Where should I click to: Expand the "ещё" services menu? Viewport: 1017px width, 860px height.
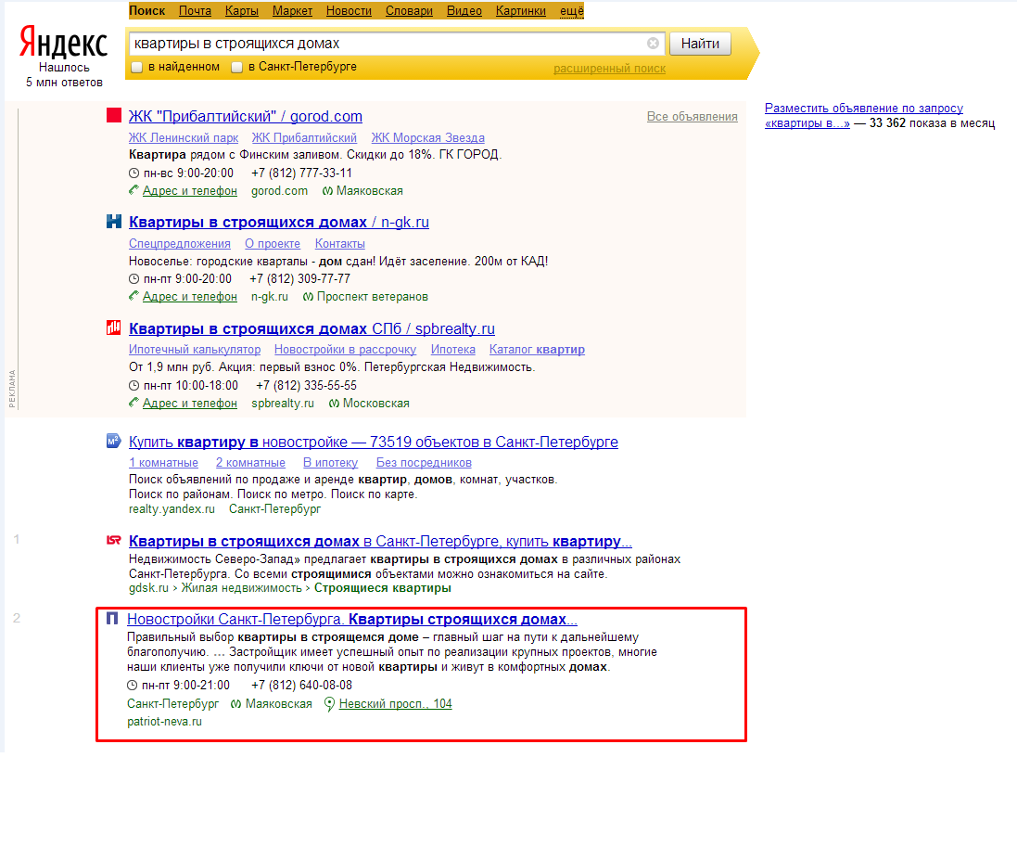coord(571,11)
